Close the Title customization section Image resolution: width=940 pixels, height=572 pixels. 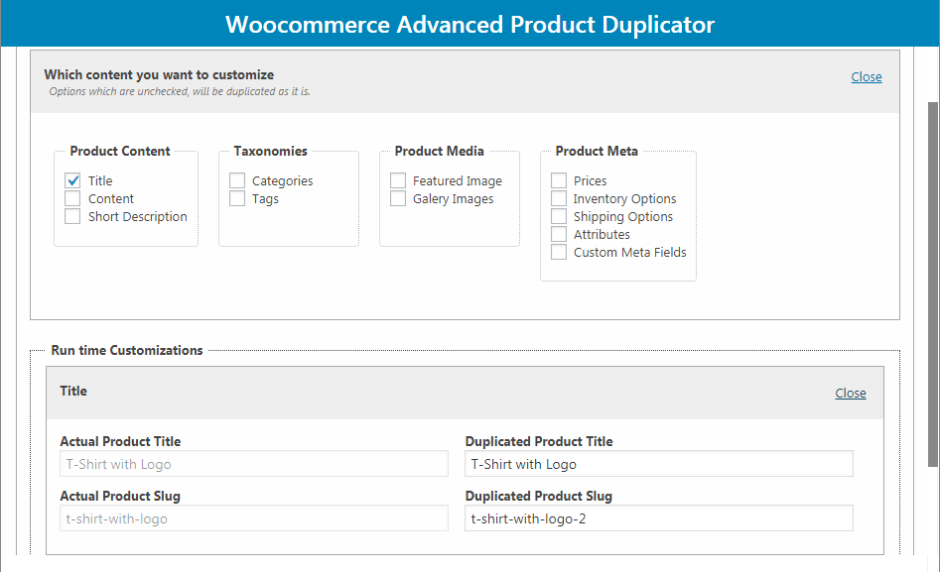[850, 393]
